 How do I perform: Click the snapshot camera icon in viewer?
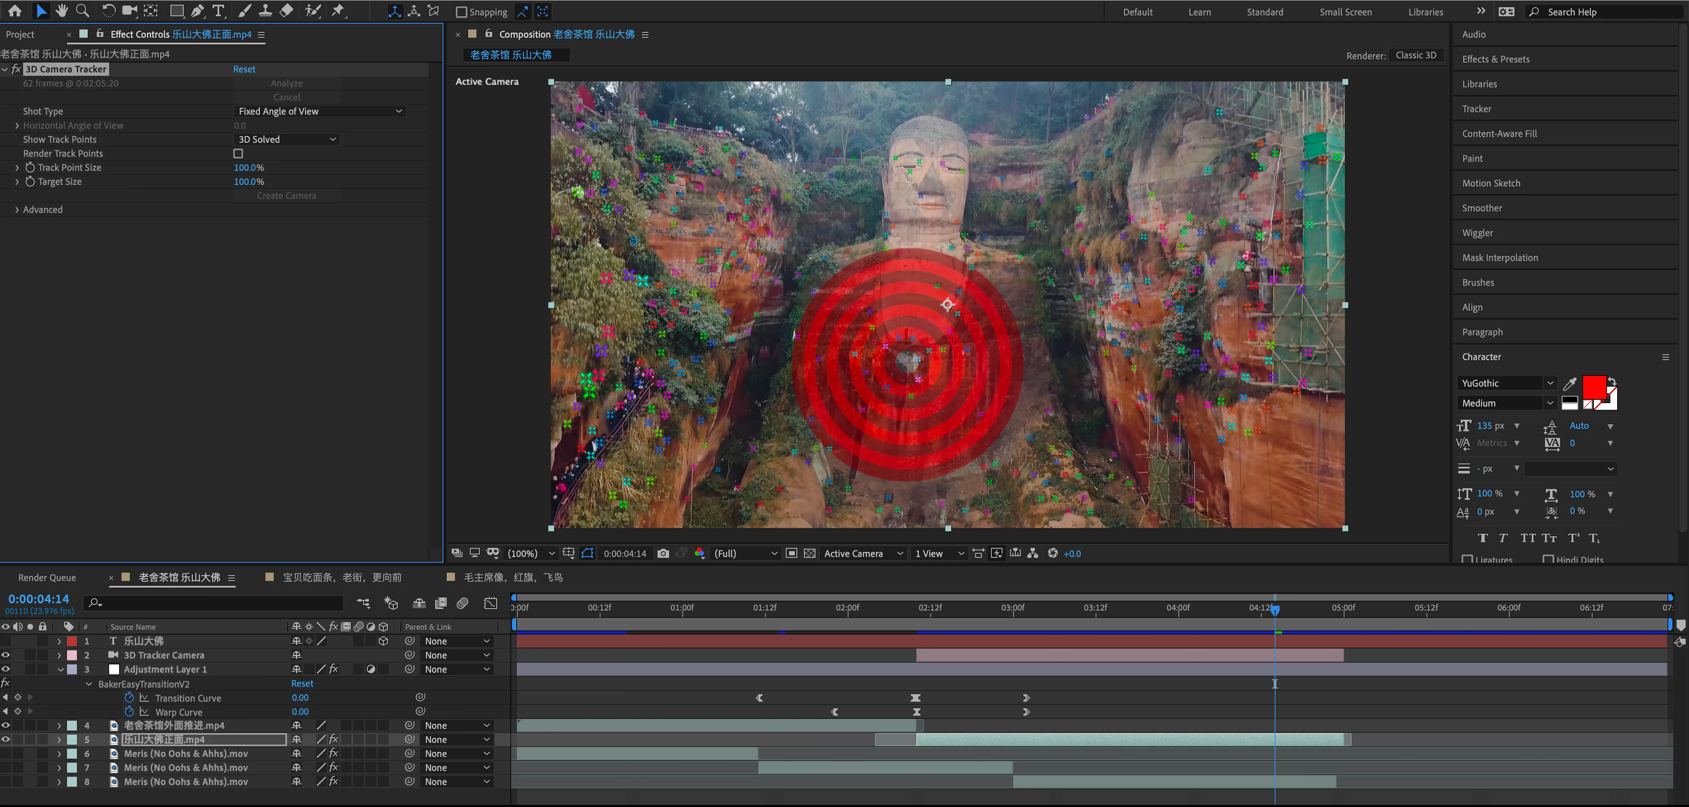point(663,553)
